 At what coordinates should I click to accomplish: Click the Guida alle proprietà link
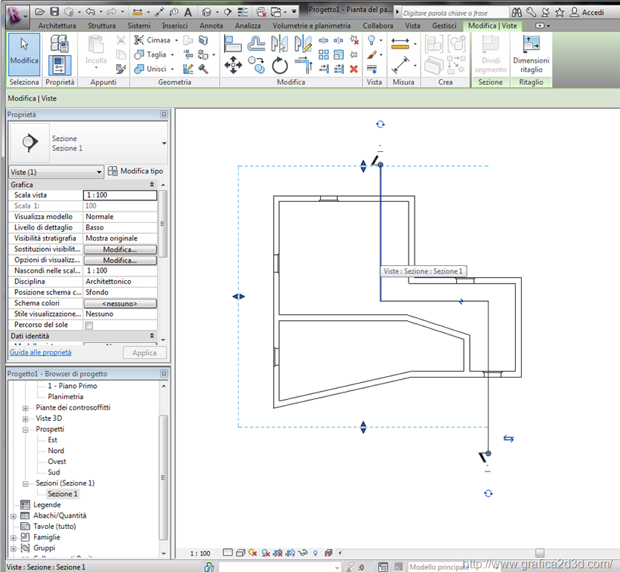click(x=40, y=352)
